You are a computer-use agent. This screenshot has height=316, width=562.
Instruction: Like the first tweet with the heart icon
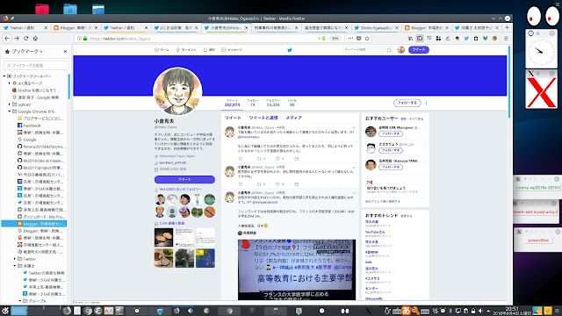point(277,158)
